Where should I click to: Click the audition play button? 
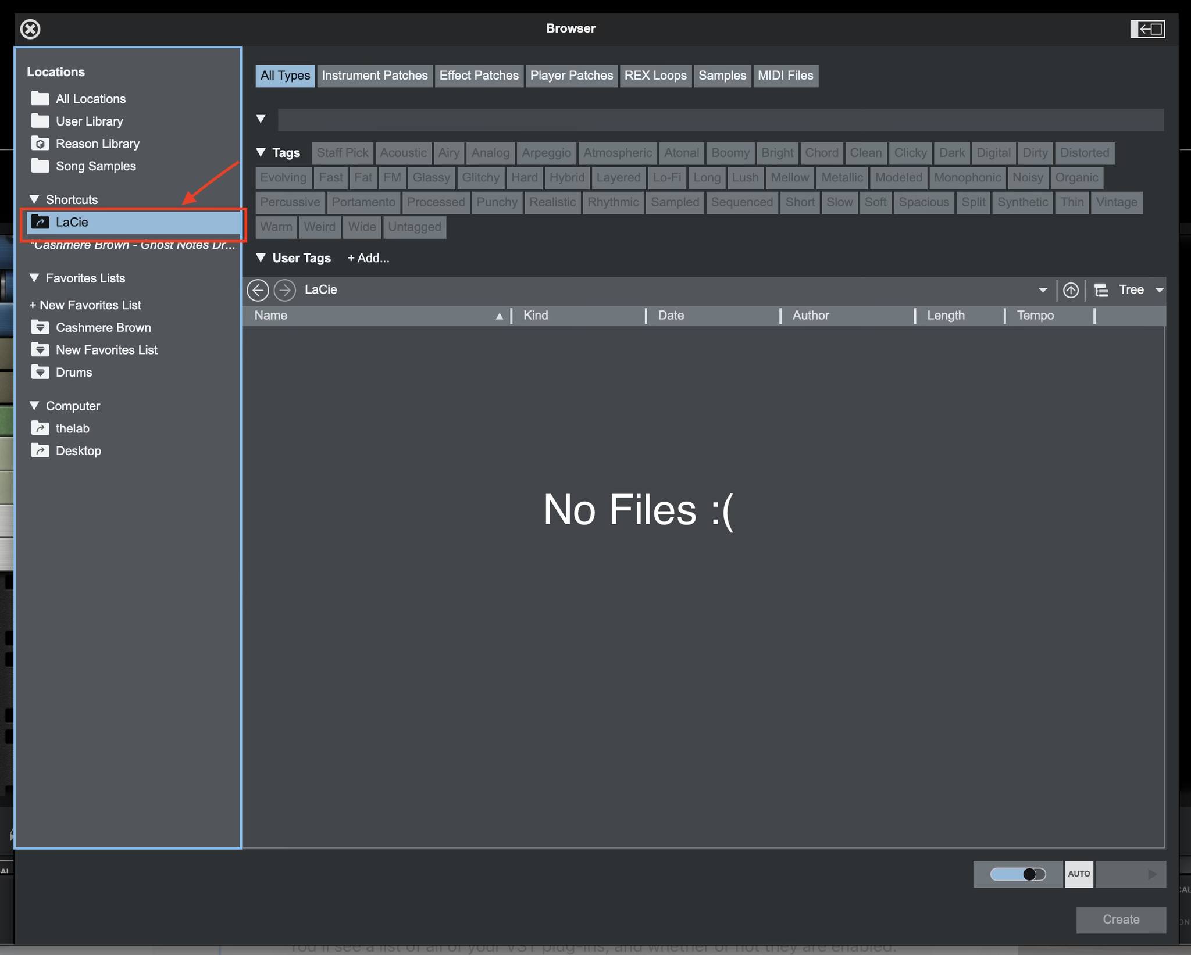tap(1131, 874)
